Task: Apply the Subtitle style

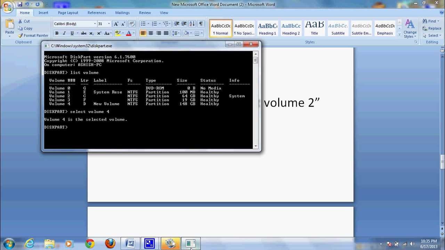Action: 338,28
